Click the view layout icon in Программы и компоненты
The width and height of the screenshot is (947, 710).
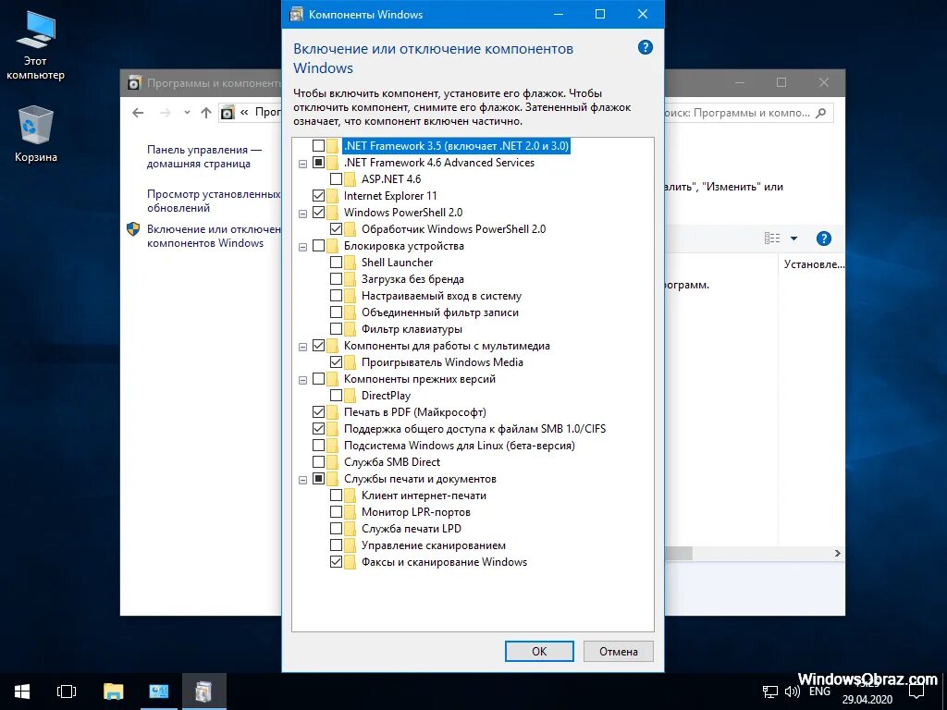772,239
